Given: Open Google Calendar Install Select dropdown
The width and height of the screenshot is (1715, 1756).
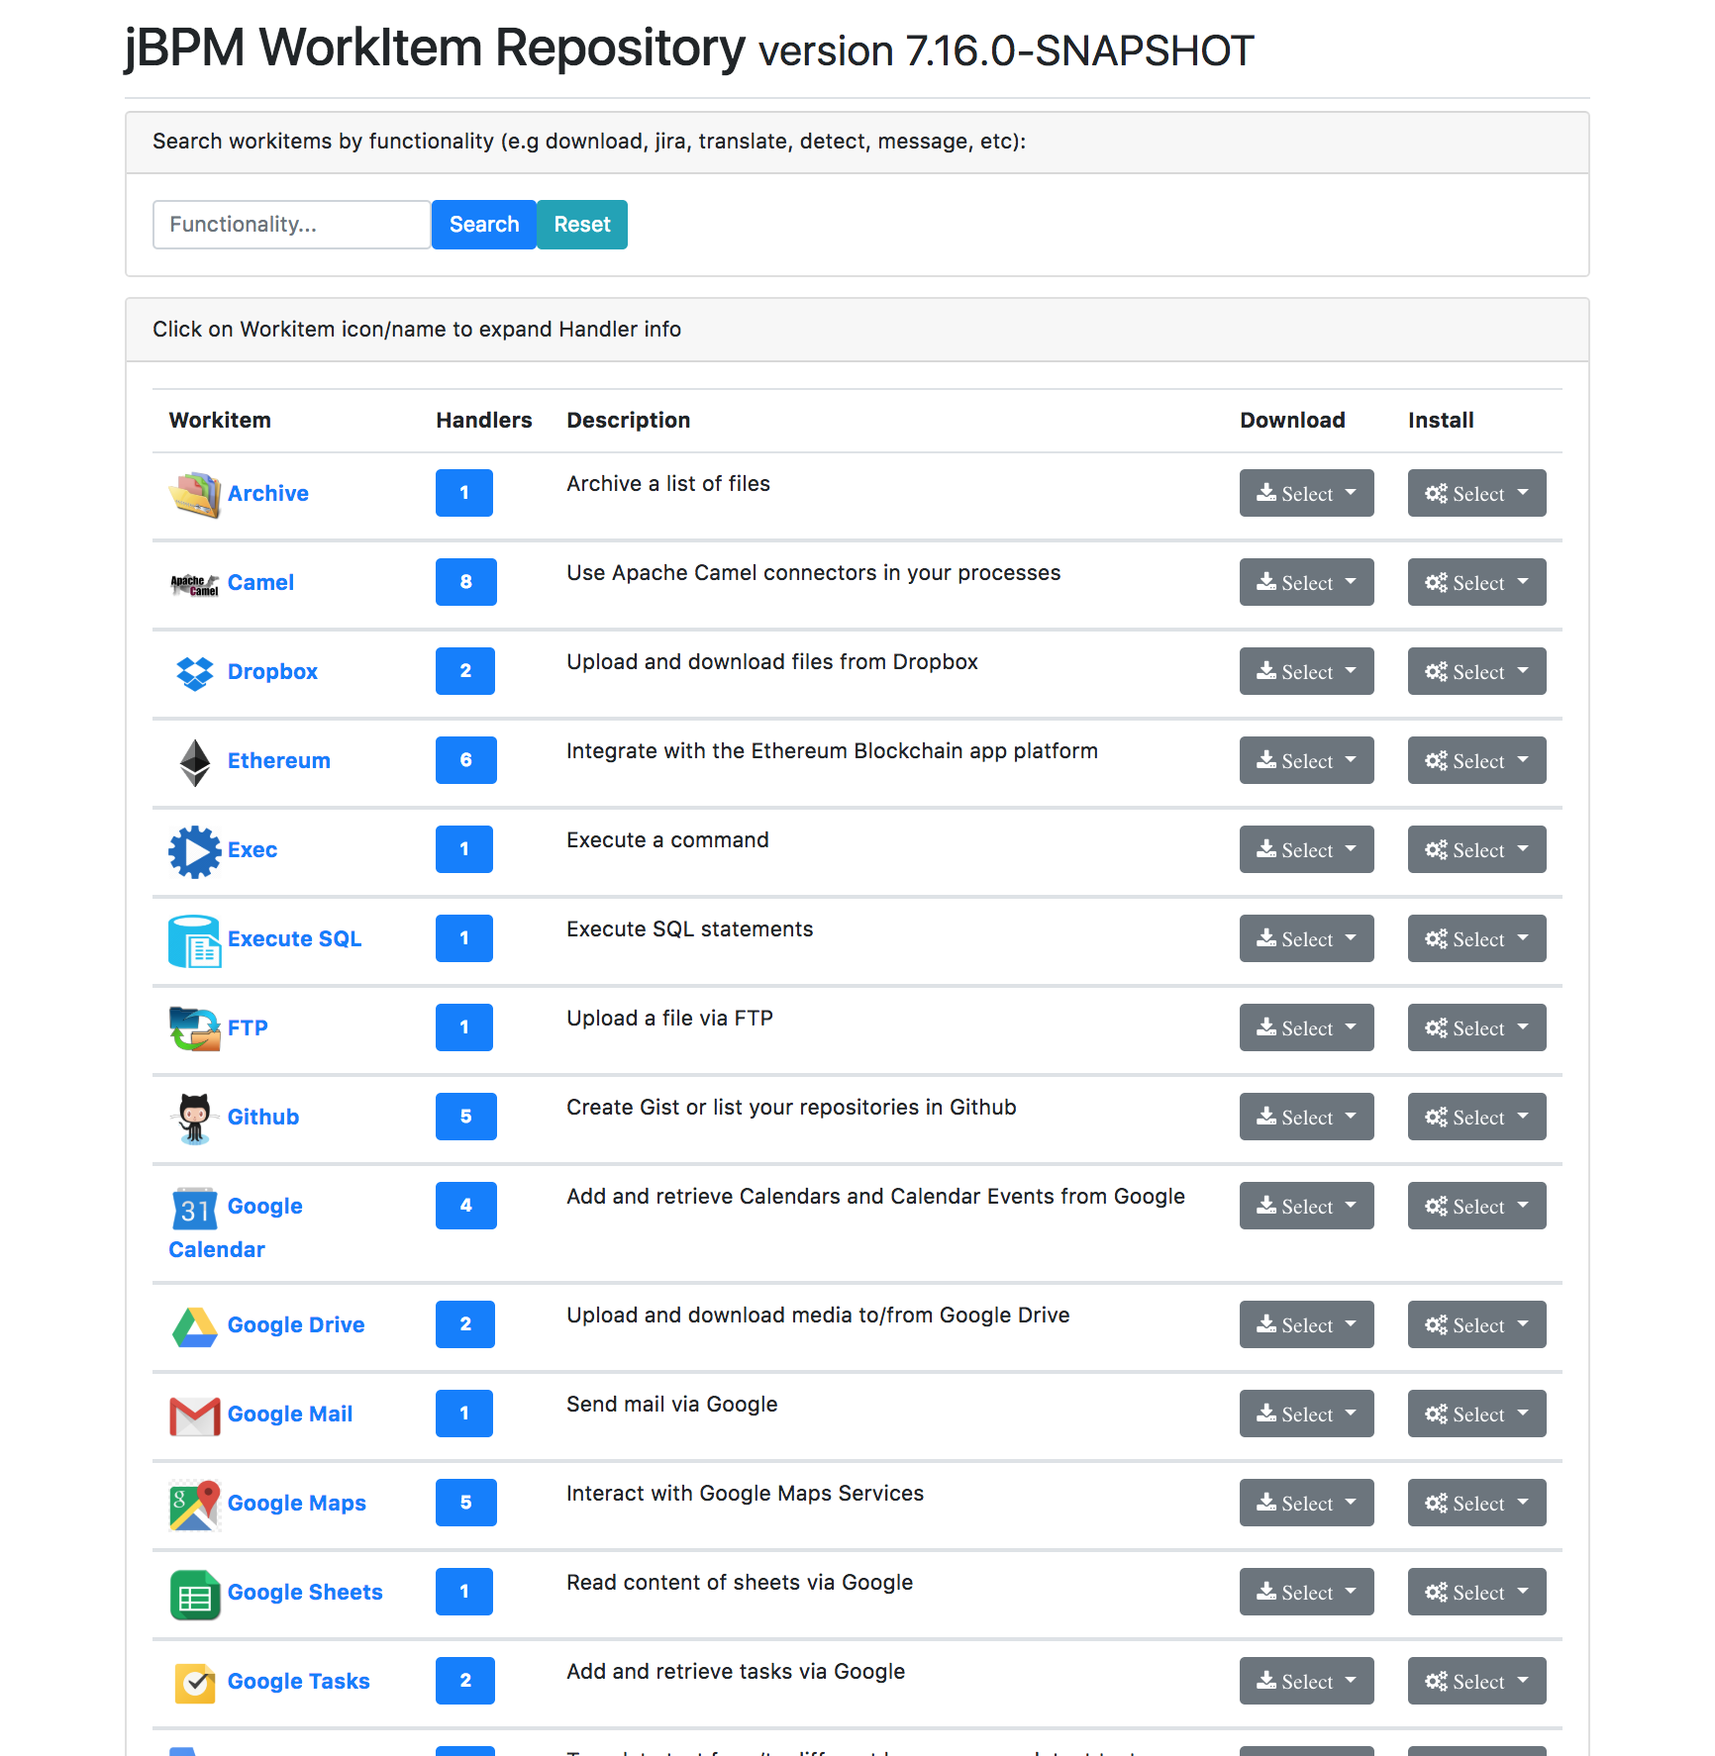Looking at the screenshot, I should pyautogui.click(x=1477, y=1206).
